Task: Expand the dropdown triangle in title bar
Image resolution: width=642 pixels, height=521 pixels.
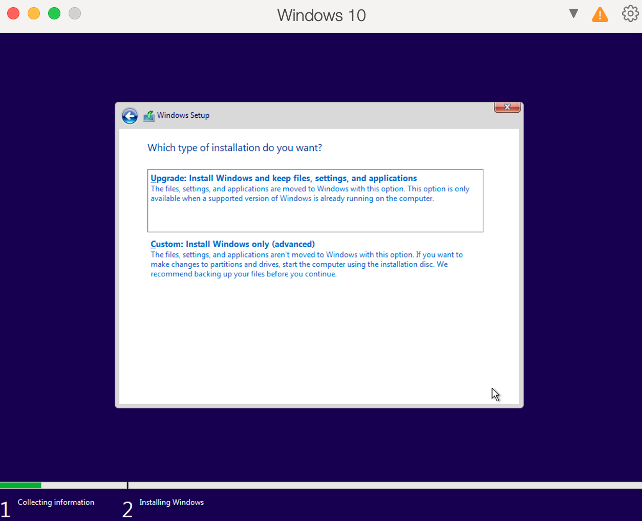Action: click(x=573, y=14)
